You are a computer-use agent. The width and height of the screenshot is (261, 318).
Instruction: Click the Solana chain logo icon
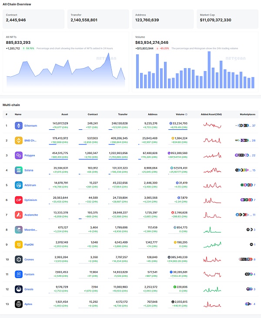click(x=19, y=170)
